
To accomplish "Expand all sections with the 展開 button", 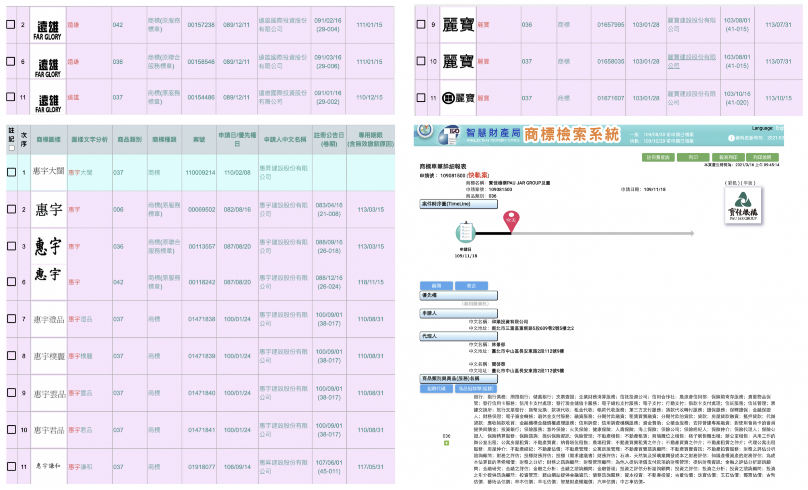I will click(x=436, y=286).
